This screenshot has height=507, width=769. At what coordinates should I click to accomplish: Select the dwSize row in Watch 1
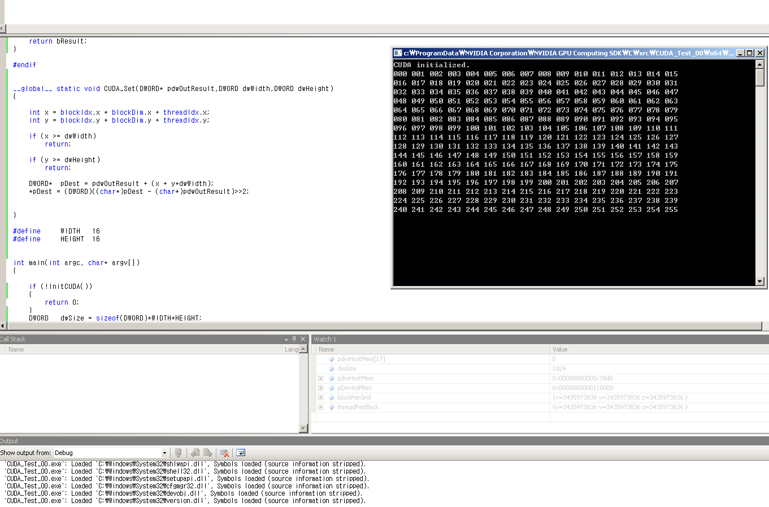[x=347, y=369]
